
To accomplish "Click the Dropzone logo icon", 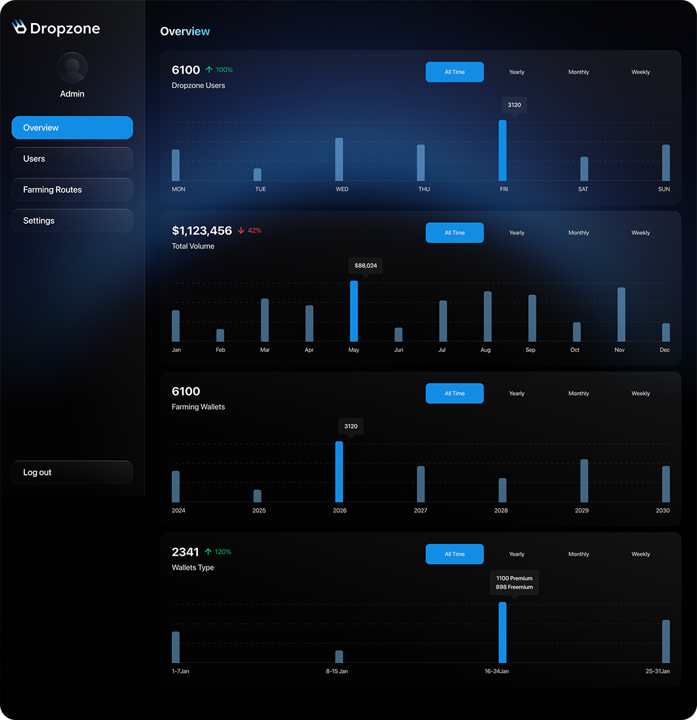I will pyautogui.click(x=19, y=27).
